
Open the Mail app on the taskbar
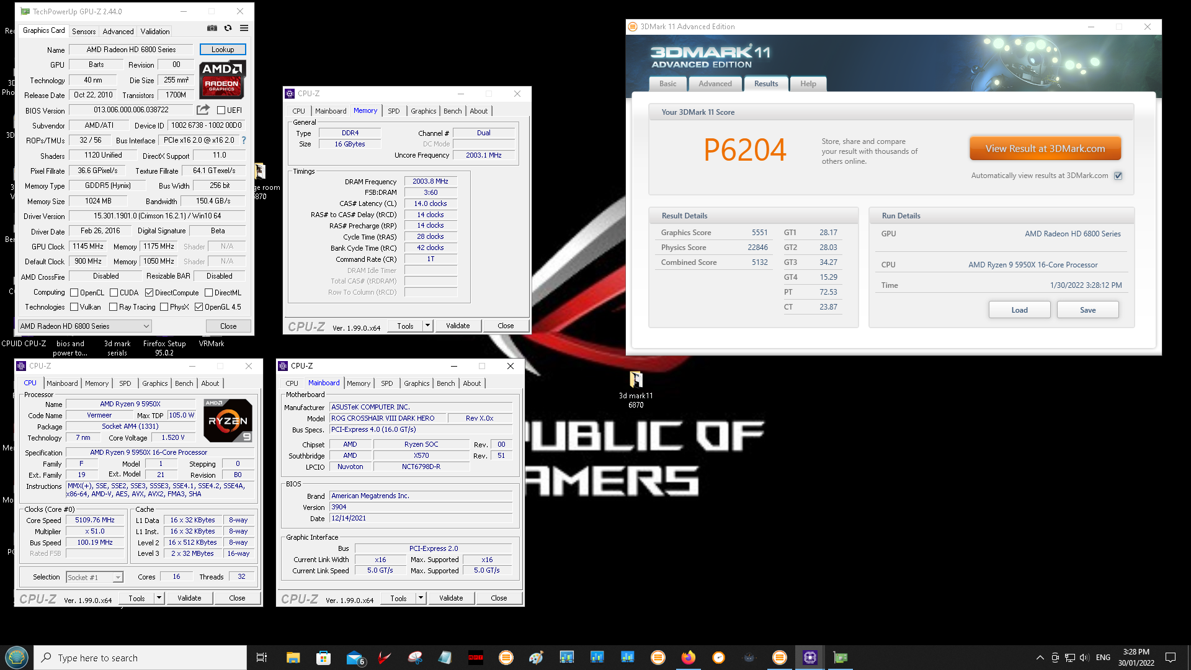[x=355, y=658]
